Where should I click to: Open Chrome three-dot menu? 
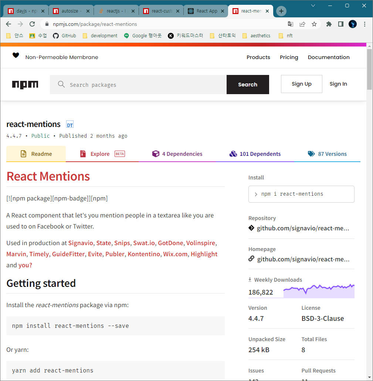[x=364, y=24]
